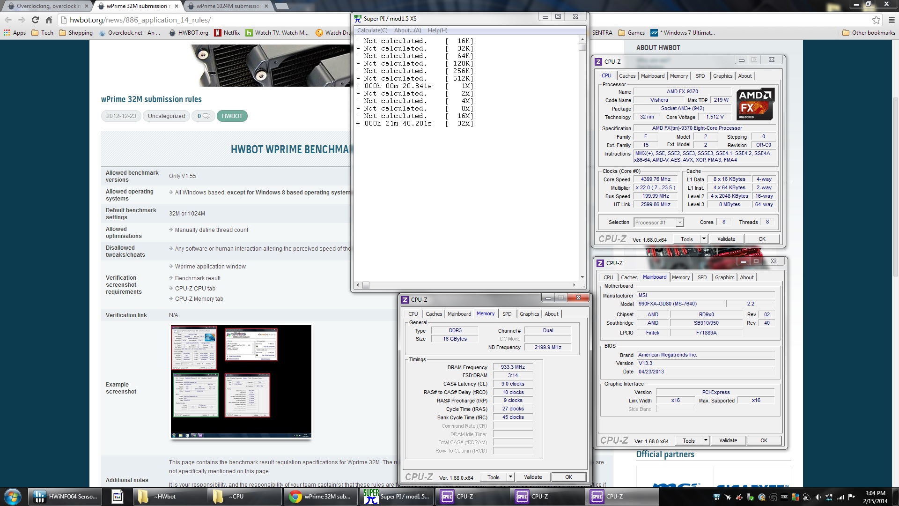Image resolution: width=899 pixels, height=506 pixels.
Task: Click Tools button in CPU-Z Memory window
Action: tap(494, 477)
